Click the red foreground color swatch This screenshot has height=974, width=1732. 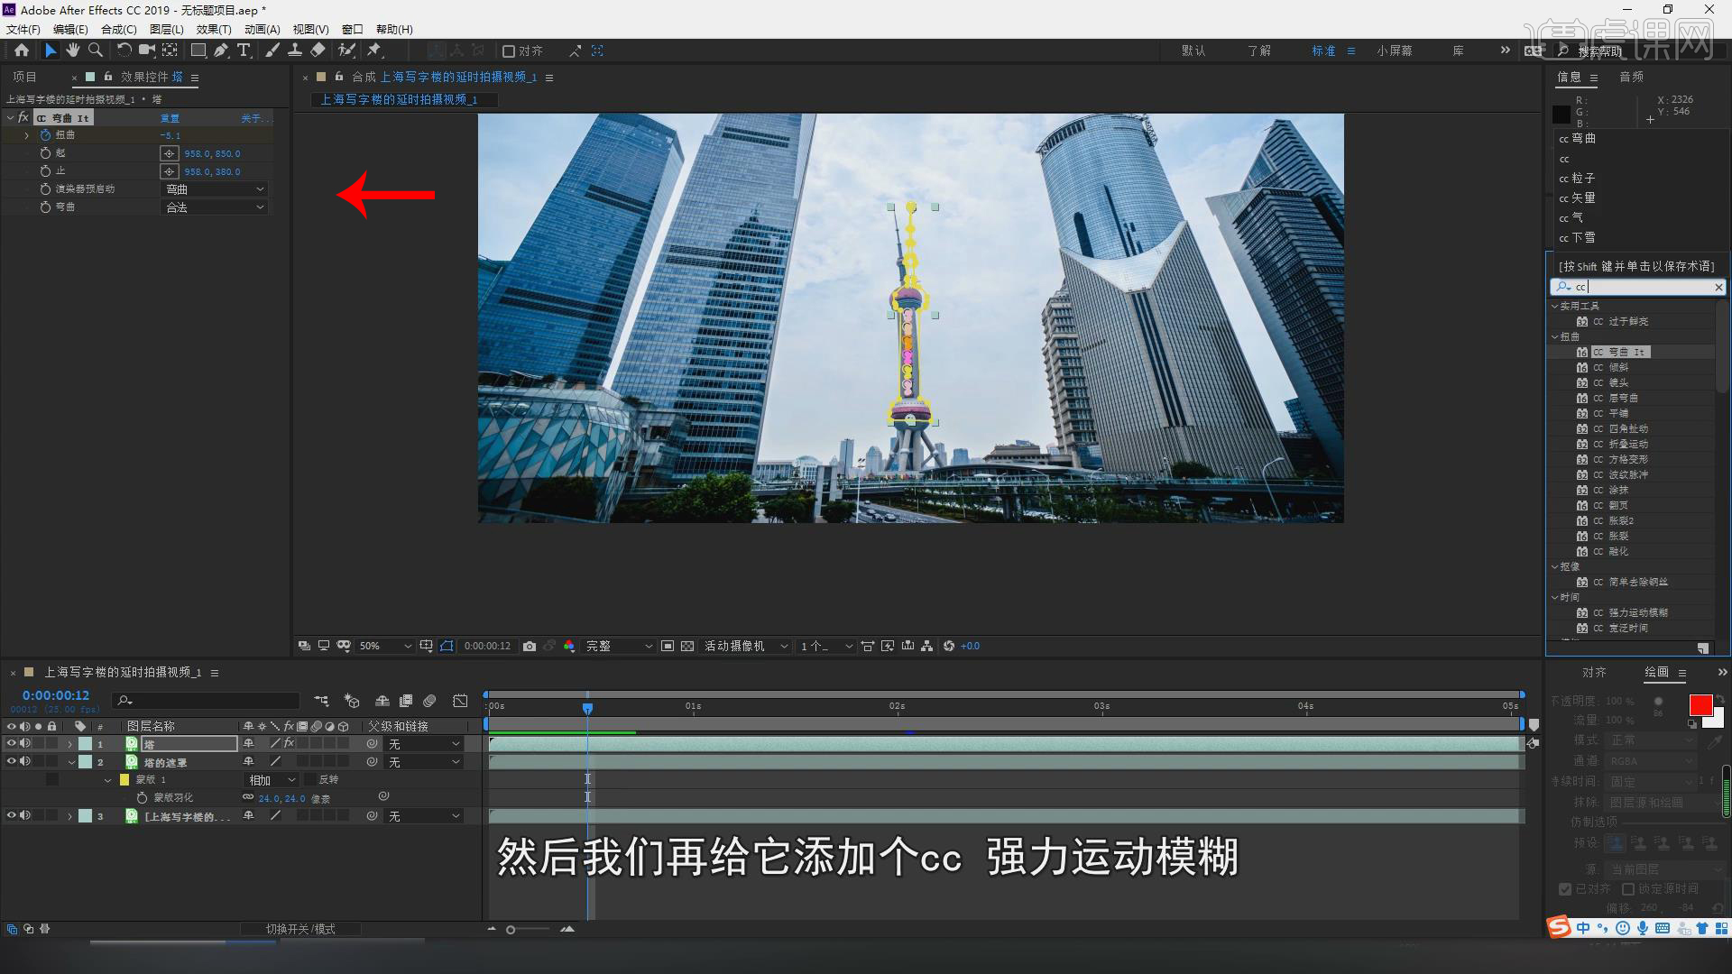[x=1700, y=705]
